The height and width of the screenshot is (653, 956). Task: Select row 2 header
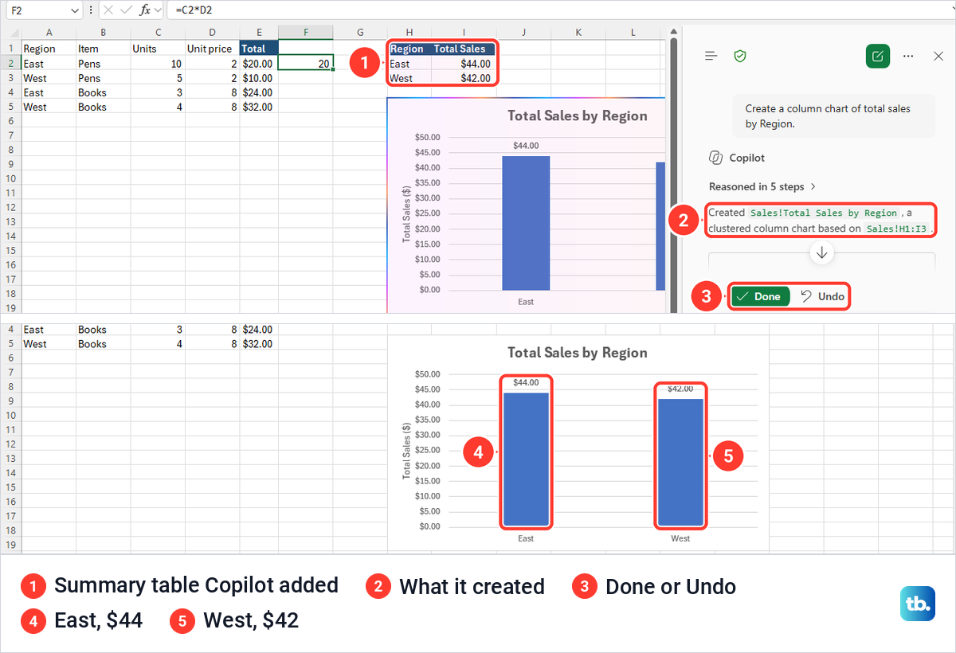(x=11, y=64)
